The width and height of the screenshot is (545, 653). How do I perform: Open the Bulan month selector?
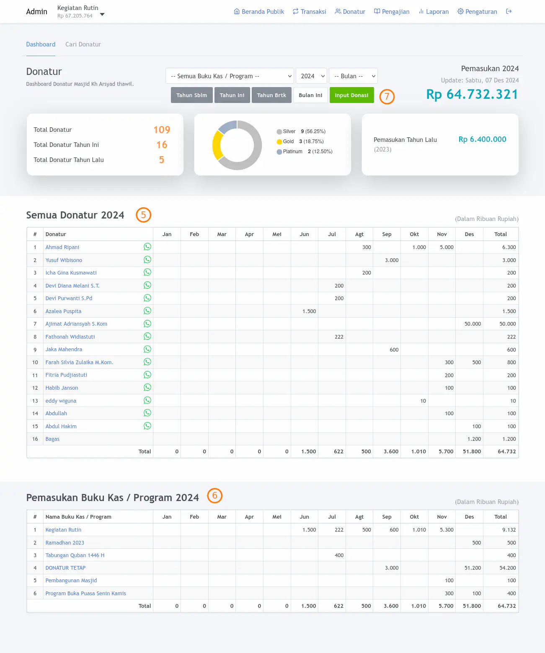click(x=353, y=76)
